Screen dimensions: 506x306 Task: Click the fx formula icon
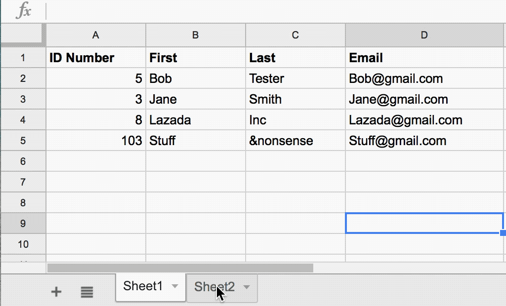click(x=23, y=11)
